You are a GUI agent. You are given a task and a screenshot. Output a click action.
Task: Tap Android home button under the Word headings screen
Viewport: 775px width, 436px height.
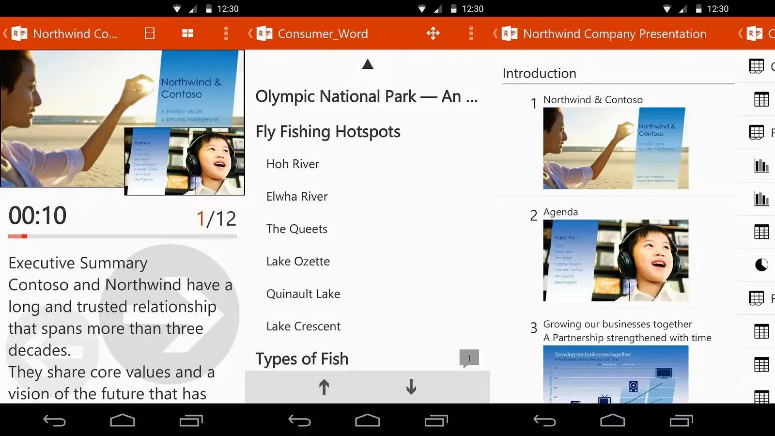(368, 420)
